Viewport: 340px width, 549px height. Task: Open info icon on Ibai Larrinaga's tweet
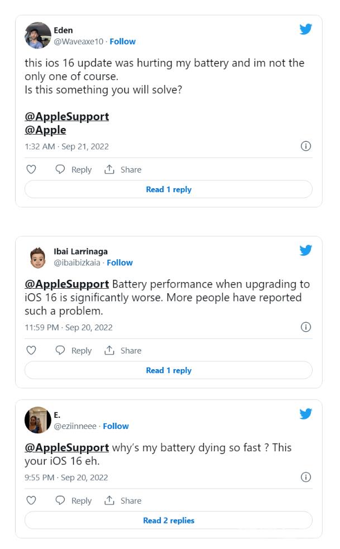tap(305, 327)
